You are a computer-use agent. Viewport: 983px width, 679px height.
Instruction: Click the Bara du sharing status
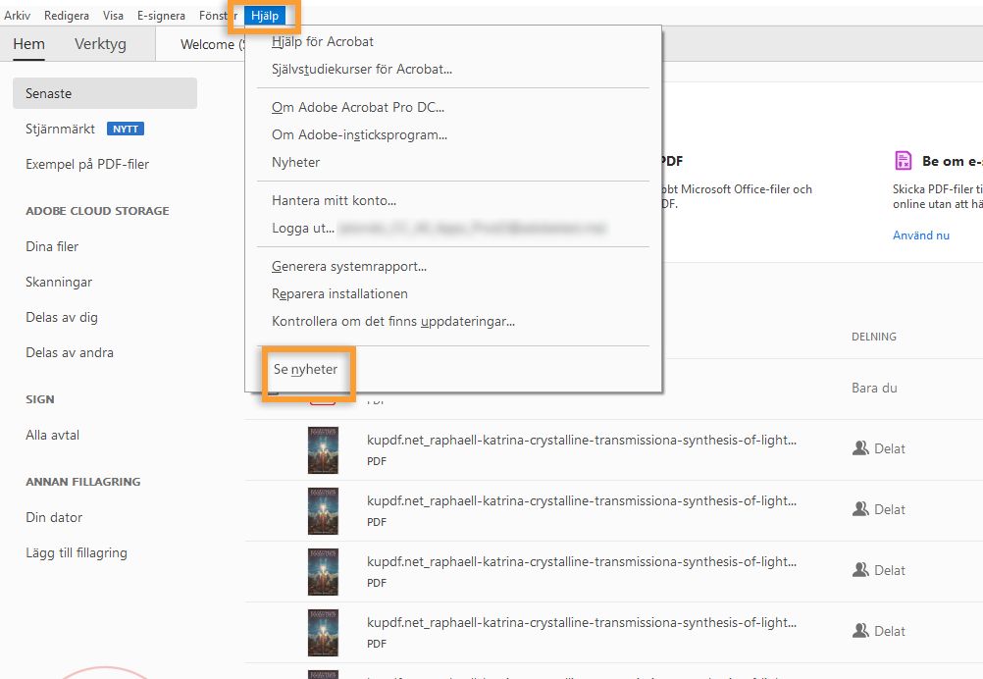coord(874,389)
